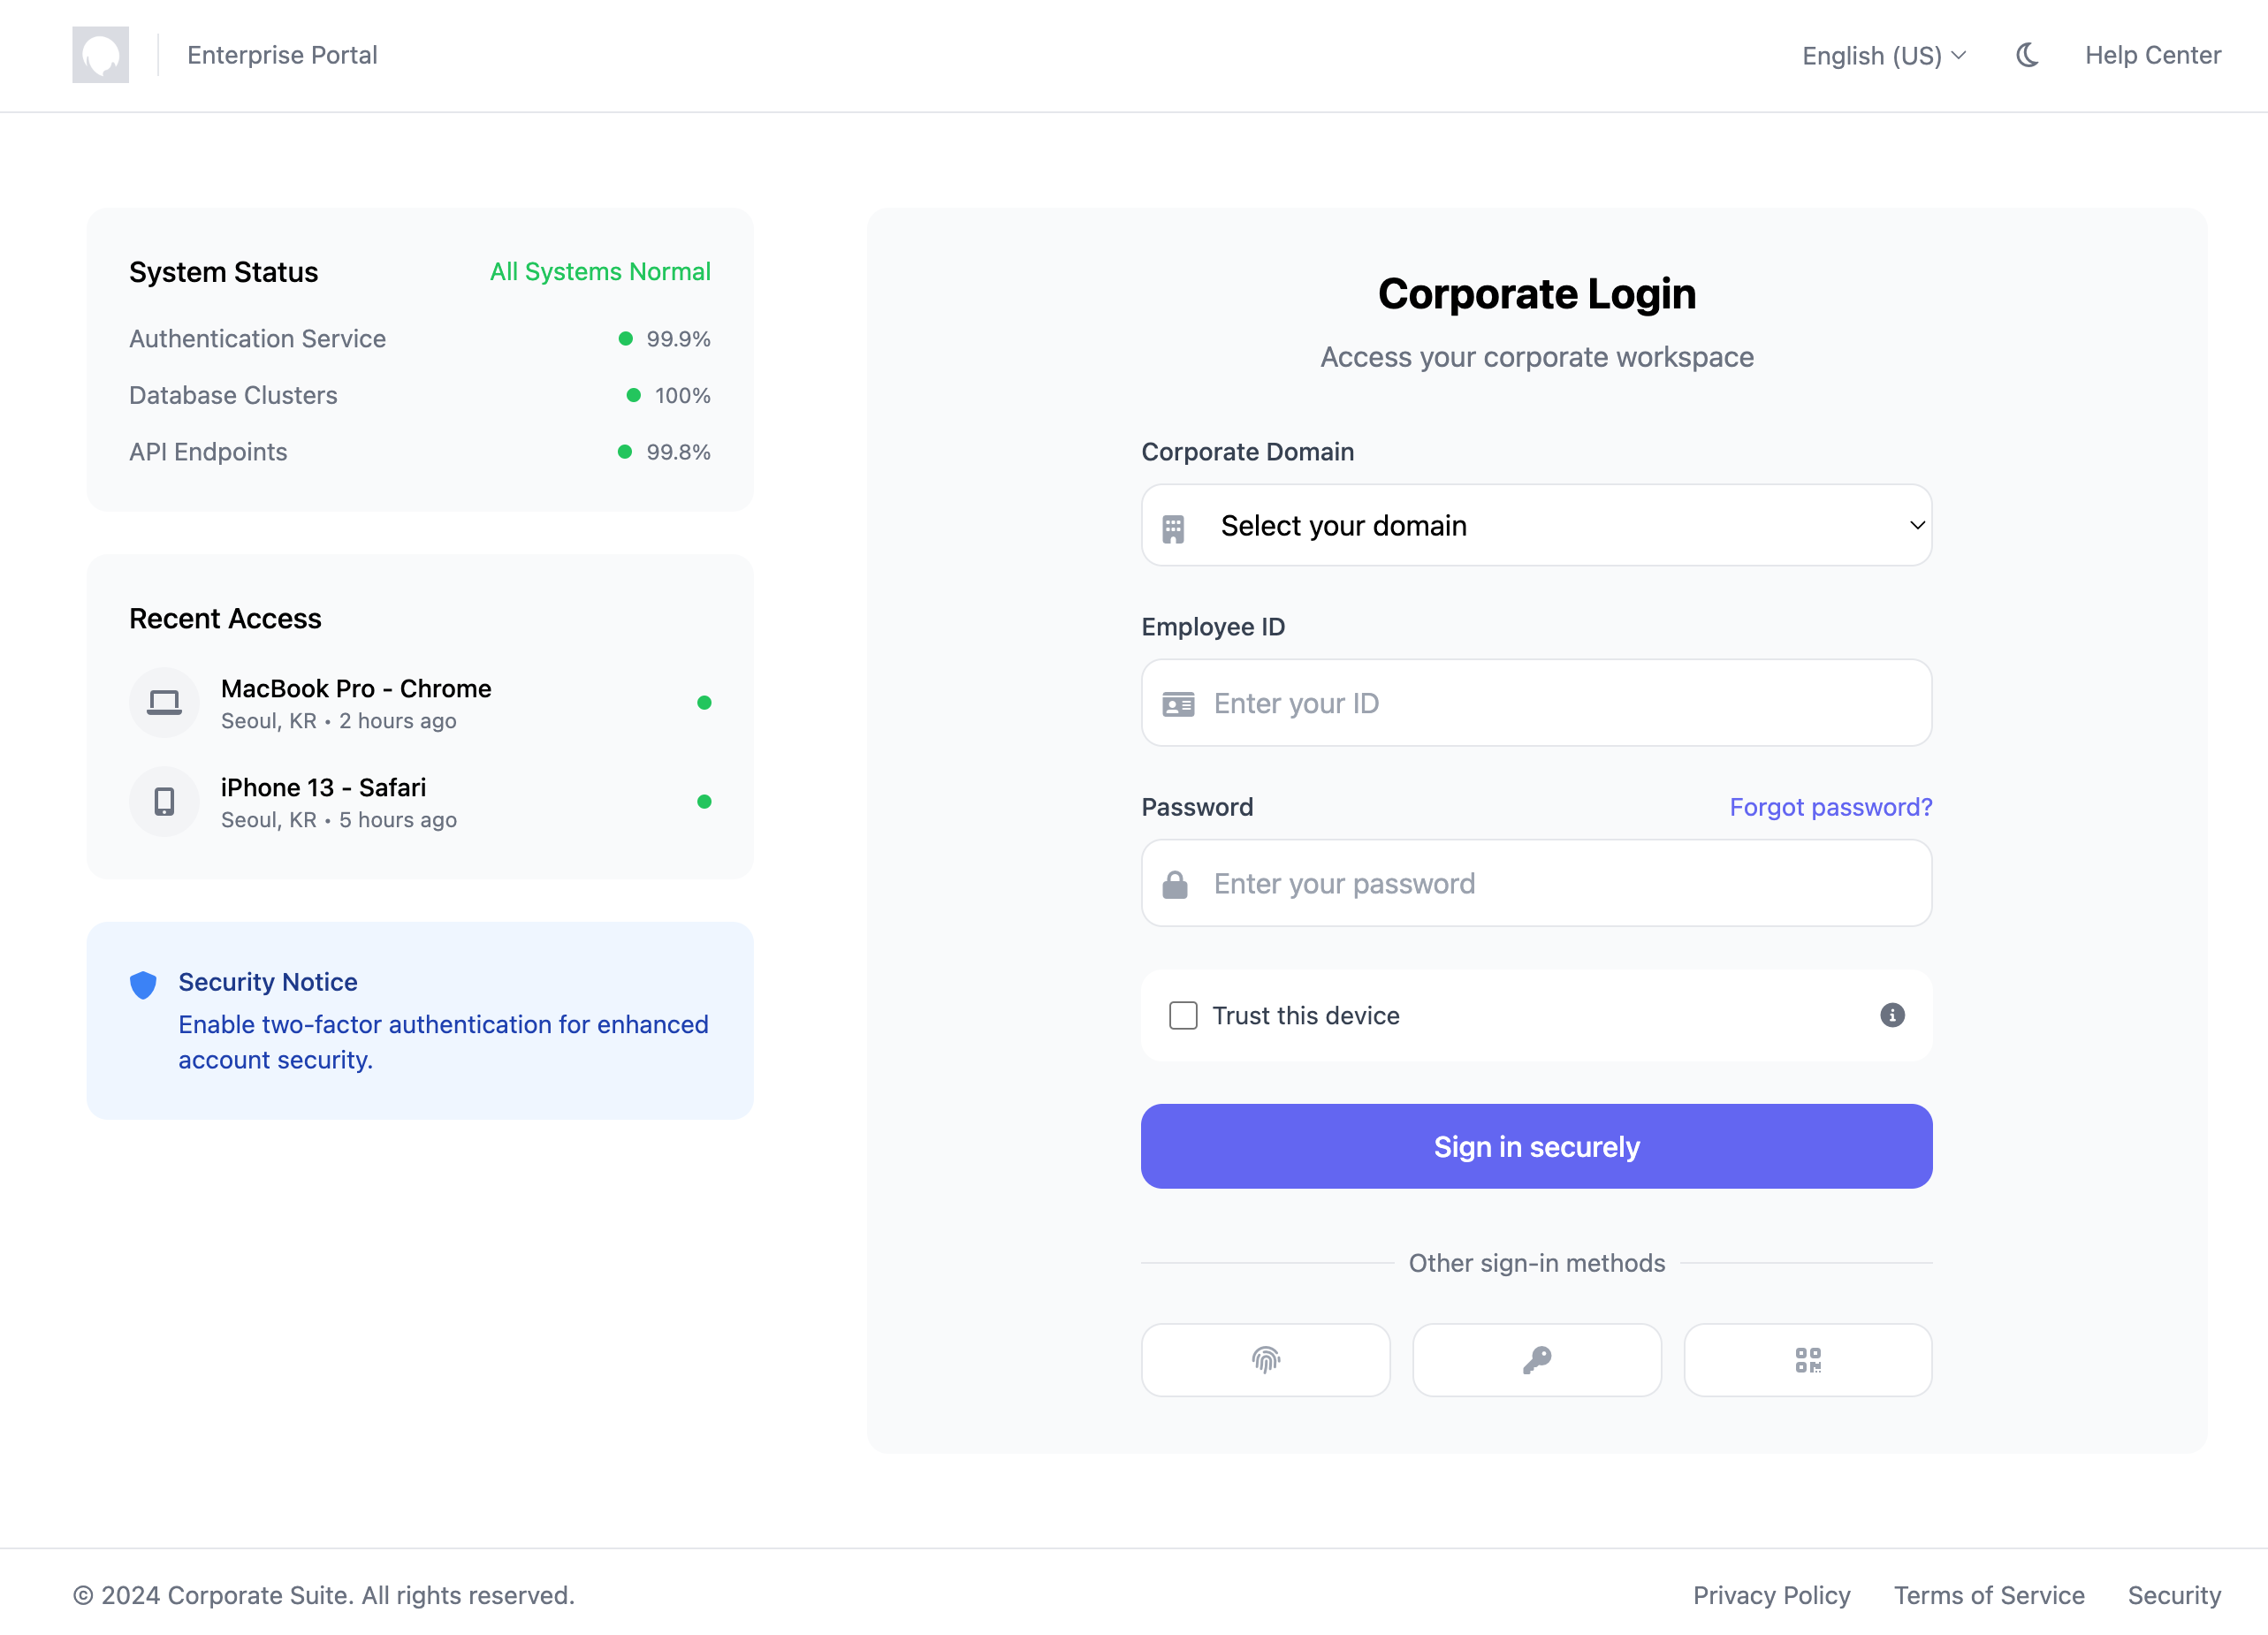The height and width of the screenshot is (1635, 2268).
Task: Click the Enterprise Portal title text
Action: click(282, 55)
